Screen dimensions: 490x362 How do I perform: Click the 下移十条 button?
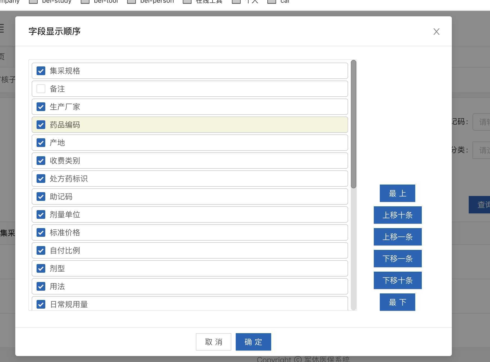398,280
